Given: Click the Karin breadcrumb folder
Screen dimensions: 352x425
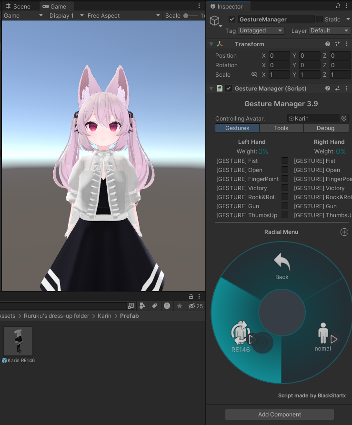Looking at the screenshot, I should point(104,316).
